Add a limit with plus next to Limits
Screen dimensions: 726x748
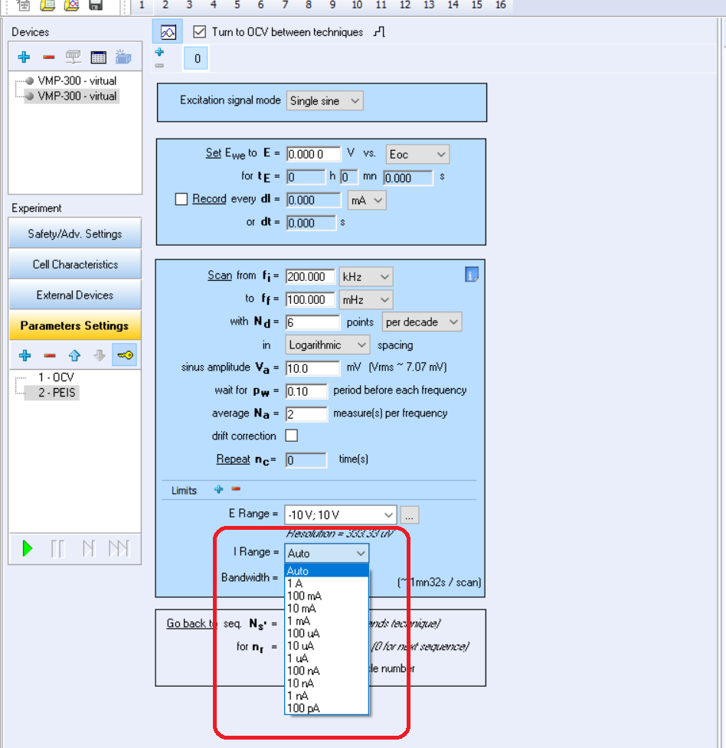[x=218, y=489]
